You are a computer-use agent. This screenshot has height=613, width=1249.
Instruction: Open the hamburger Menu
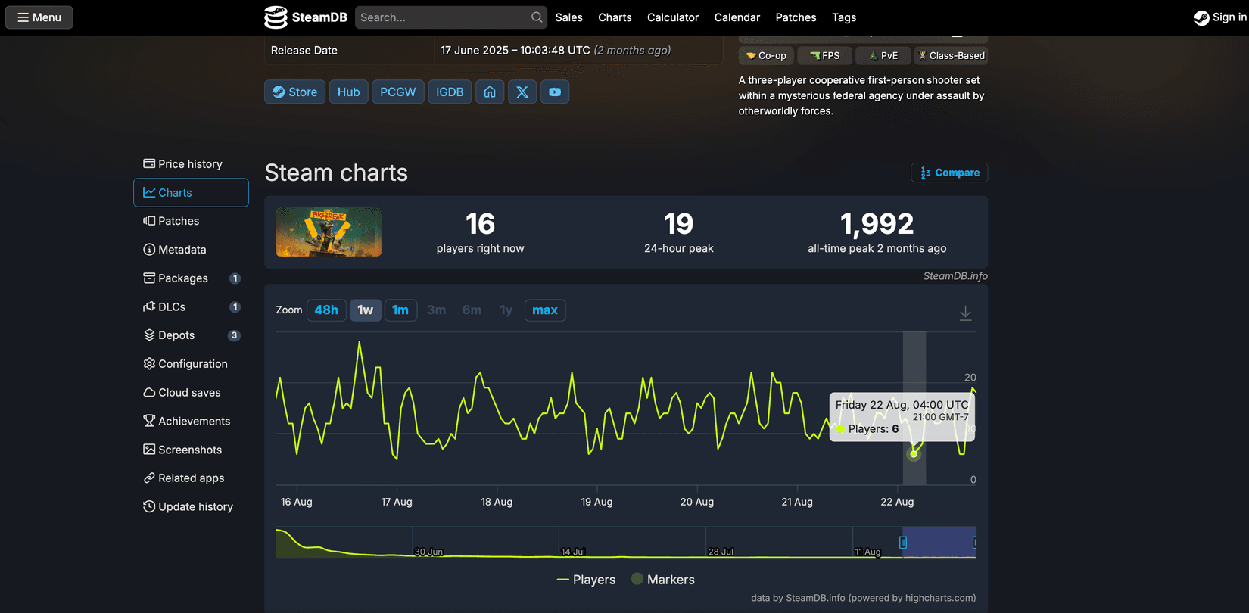39,17
